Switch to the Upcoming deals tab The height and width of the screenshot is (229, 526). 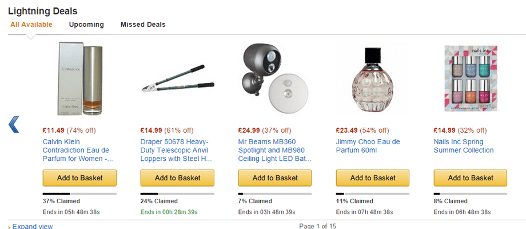(86, 25)
